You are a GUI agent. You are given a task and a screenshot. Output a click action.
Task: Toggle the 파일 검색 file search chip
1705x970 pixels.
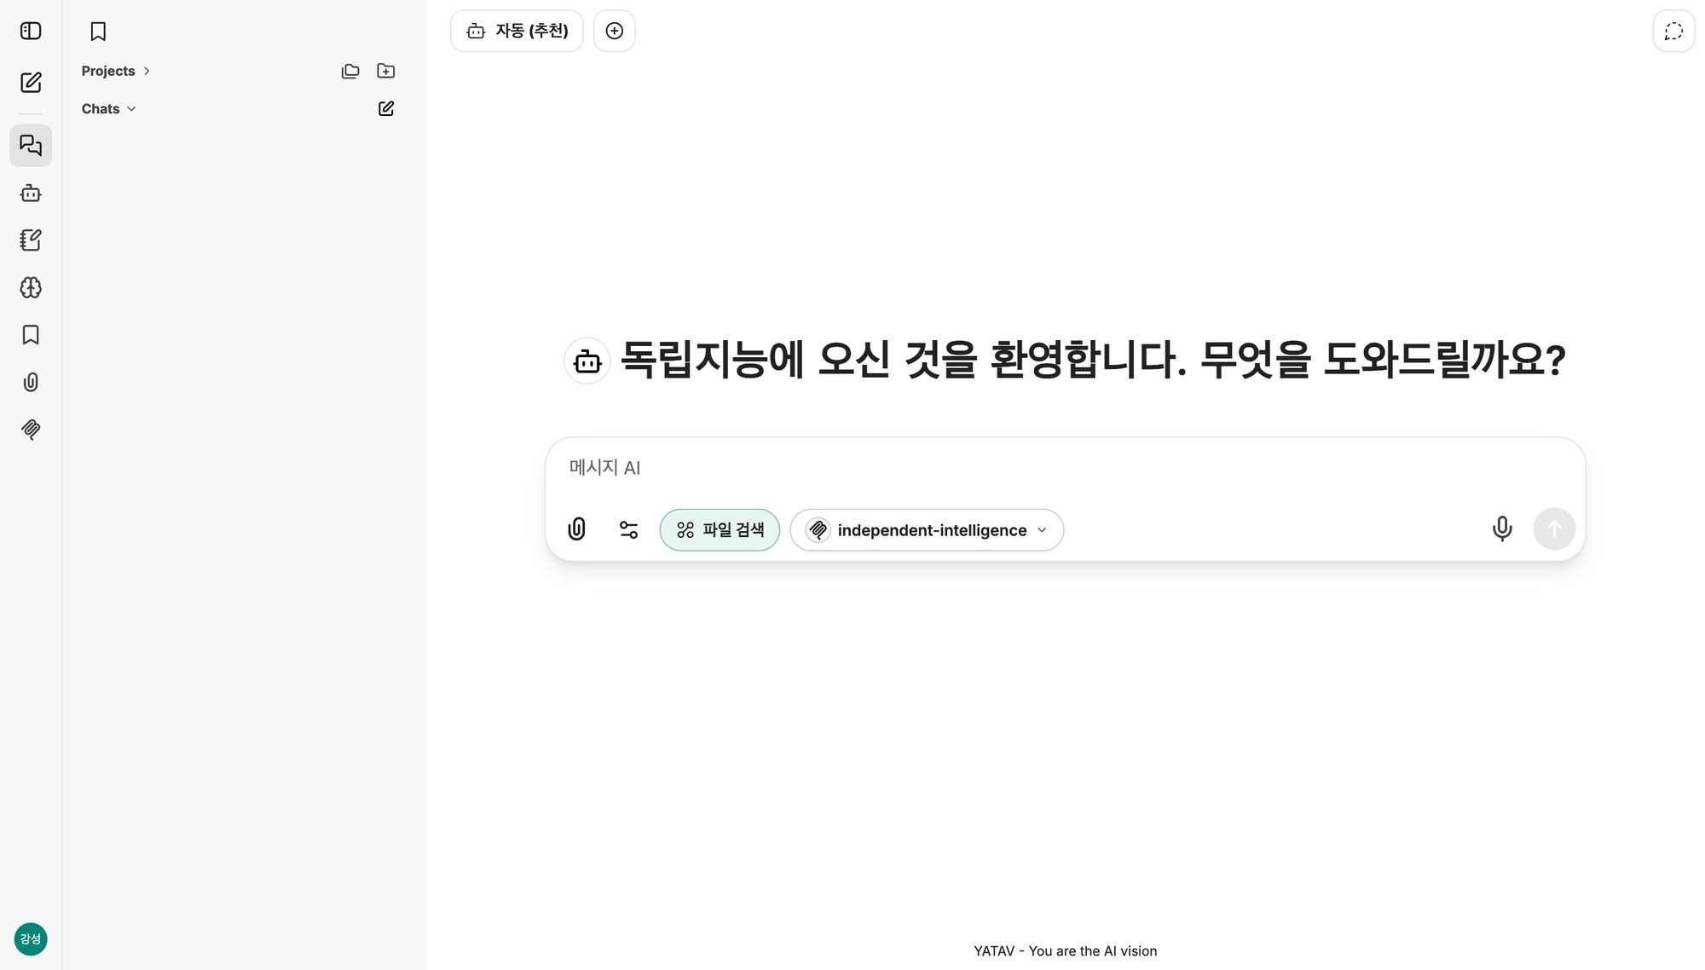[720, 530]
